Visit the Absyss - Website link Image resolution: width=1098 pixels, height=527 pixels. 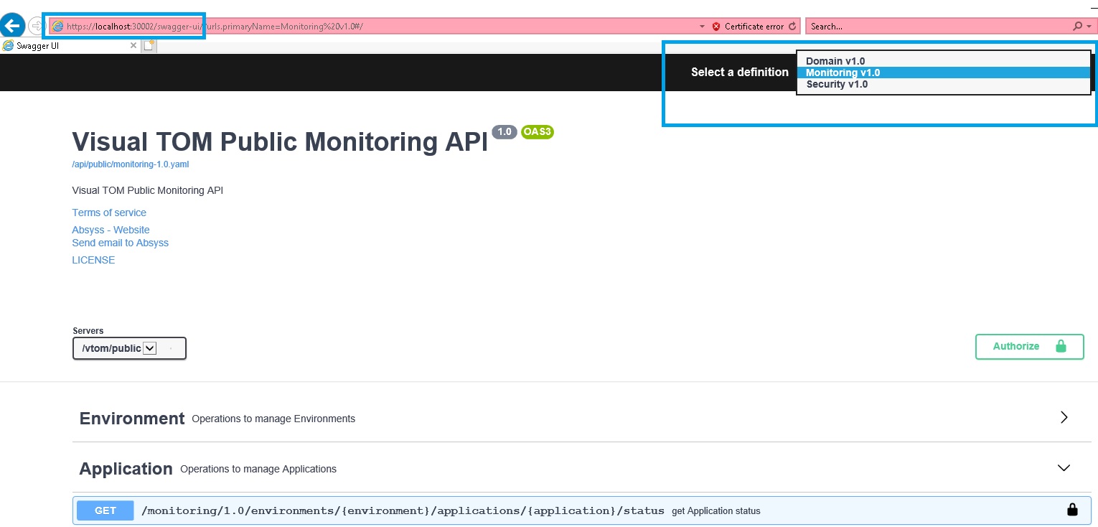click(111, 230)
